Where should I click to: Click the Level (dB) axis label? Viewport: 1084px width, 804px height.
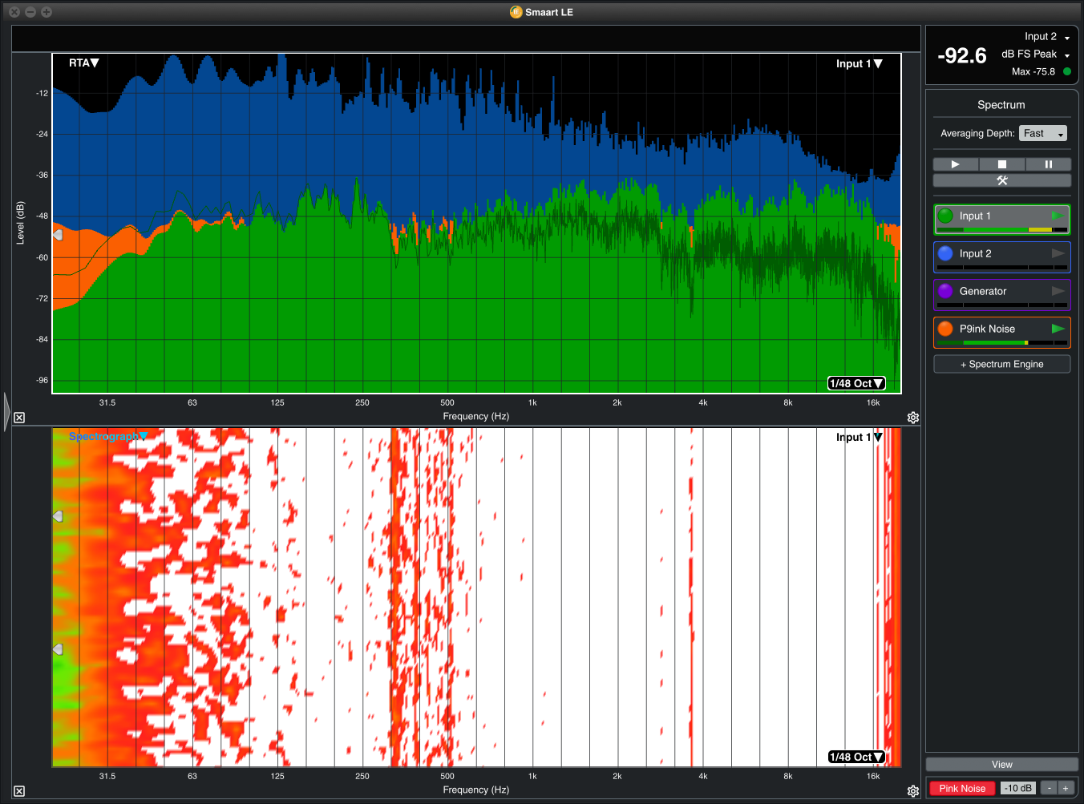point(21,223)
